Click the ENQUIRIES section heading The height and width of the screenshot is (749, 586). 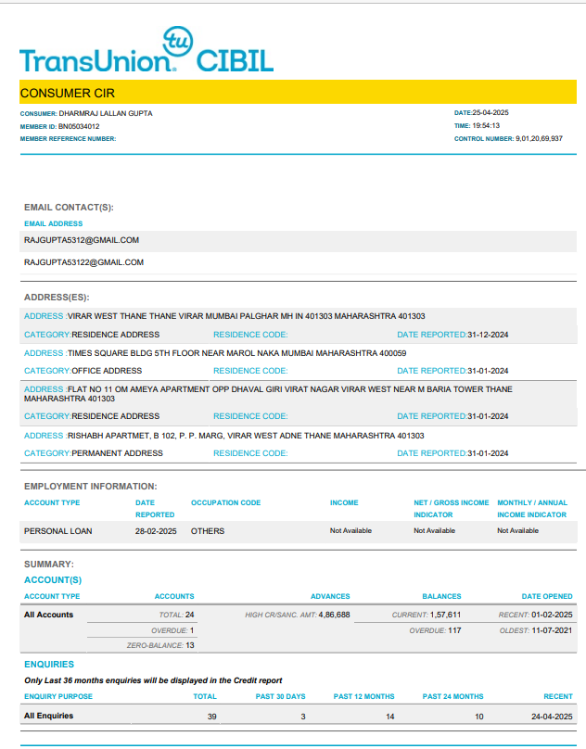(x=49, y=665)
